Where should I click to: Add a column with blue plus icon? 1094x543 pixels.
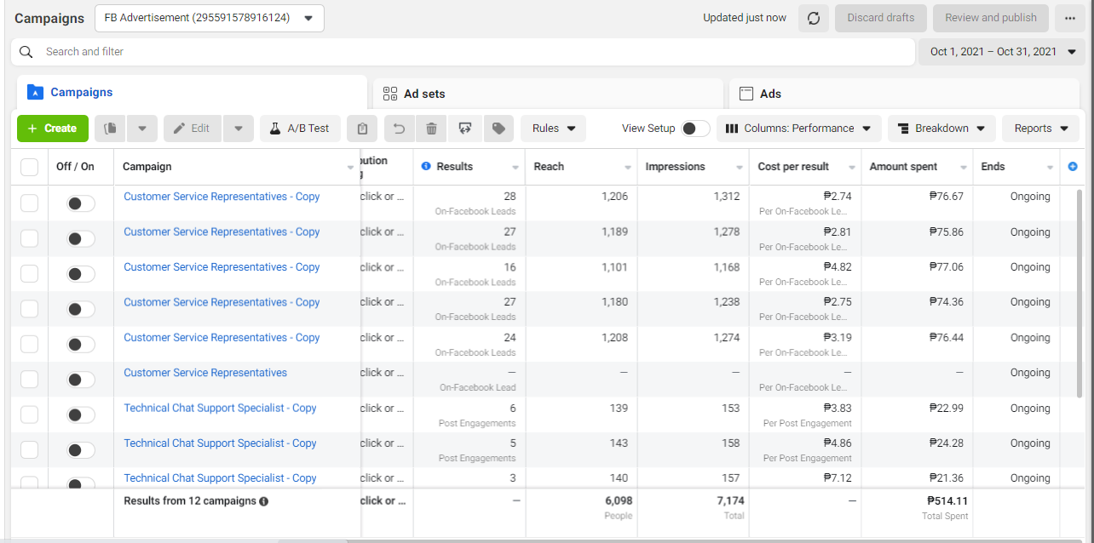click(1072, 167)
